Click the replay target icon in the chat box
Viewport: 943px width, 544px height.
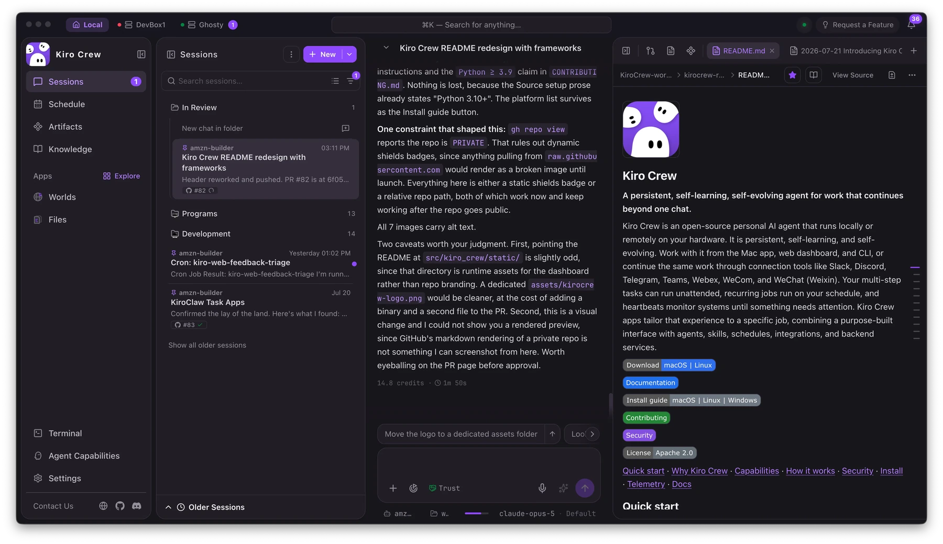click(x=413, y=488)
